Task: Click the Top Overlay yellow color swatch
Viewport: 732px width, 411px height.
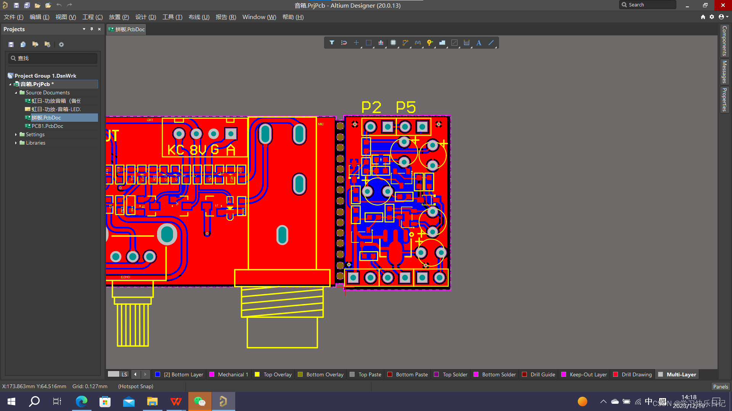Action: point(257,374)
